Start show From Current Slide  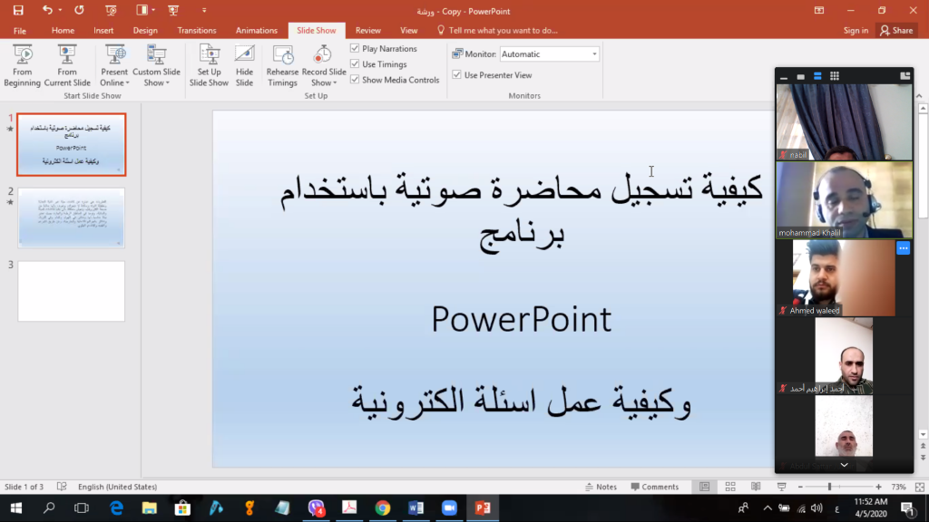coord(67,65)
